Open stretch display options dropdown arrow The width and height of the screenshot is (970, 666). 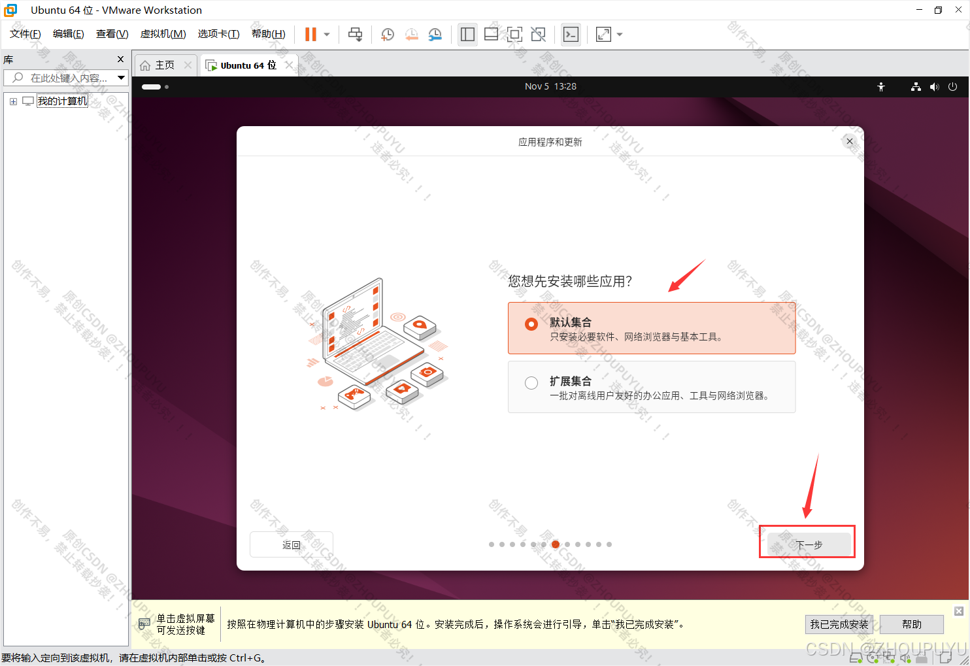pyautogui.click(x=620, y=35)
